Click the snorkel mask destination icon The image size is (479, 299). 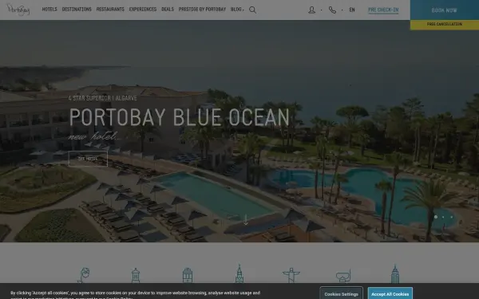click(x=343, y=276)
